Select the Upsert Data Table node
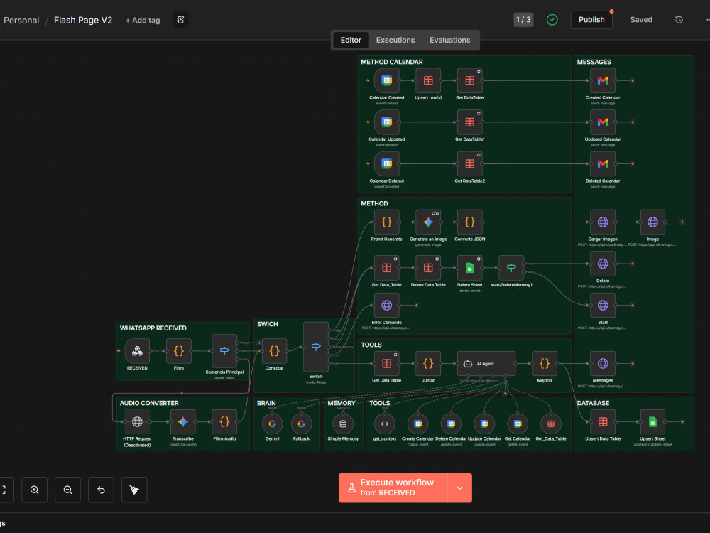The width and height of the screenshot is (710, 533). coord(603,422)
